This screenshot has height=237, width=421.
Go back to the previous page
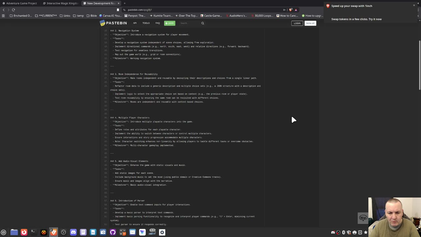click(4, 10)
